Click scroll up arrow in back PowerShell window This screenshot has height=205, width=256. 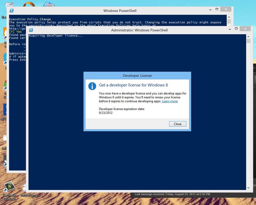229,17
